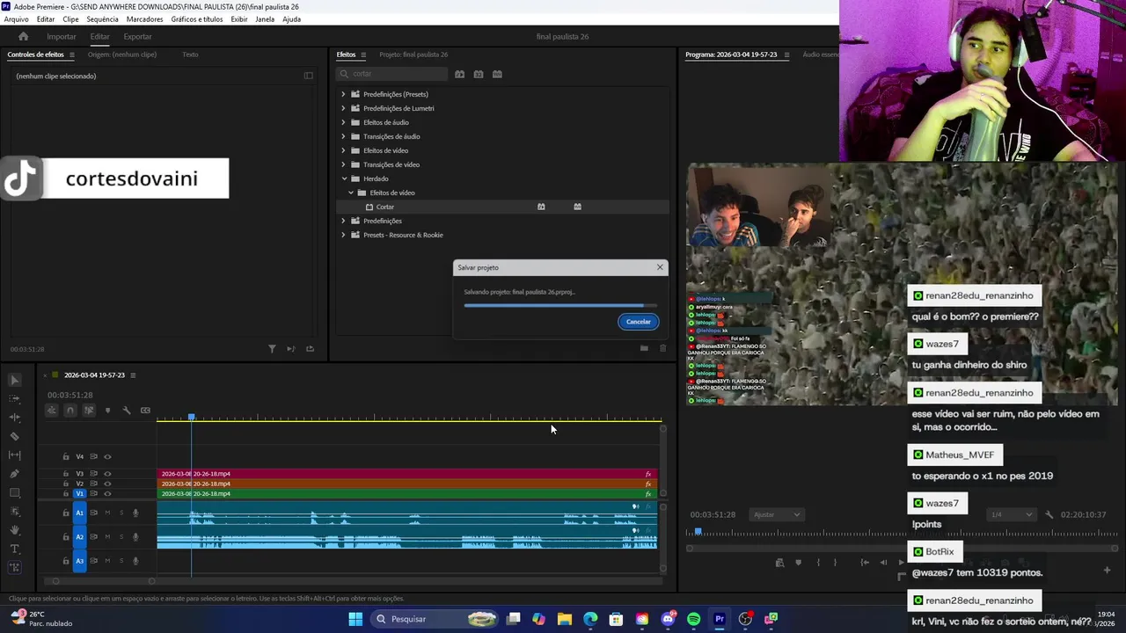This screenshot has width=1126, height=633.
Task: Expand Predefinições (Presets) folder
Action: point(343,94)
